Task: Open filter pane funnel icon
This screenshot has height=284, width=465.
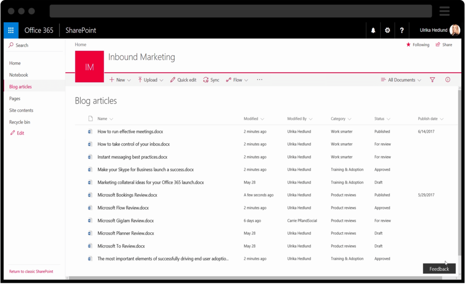Action: [432, 80]
